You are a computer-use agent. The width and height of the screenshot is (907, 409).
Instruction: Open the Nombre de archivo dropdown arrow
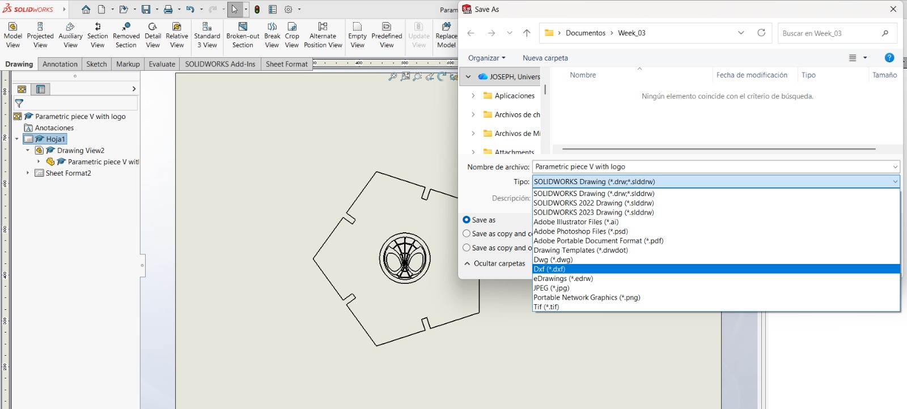click(895, 167)
